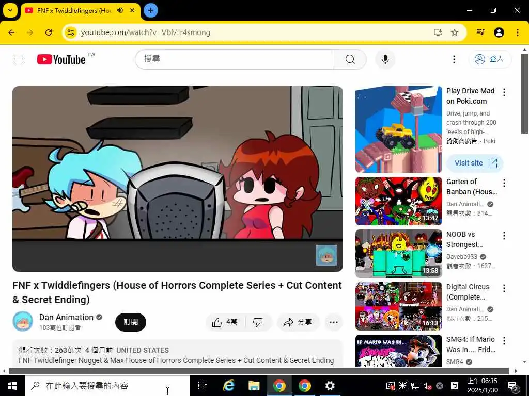The image size is (529, 396).
Task: Open options for Digital Circus video
Action: (x=504, y=288)
